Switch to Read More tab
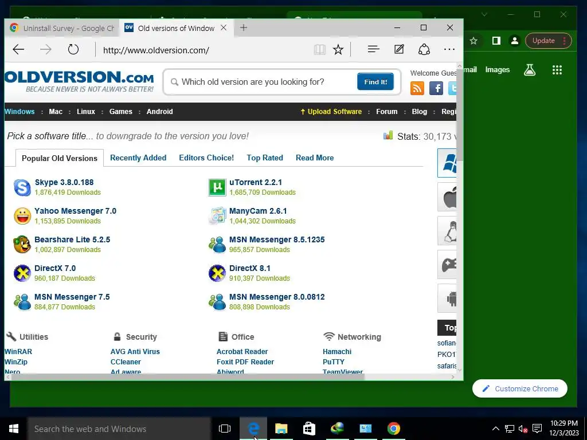Image resolution: width=587 pixels, height=440 pixels. (x=315, y=158)
